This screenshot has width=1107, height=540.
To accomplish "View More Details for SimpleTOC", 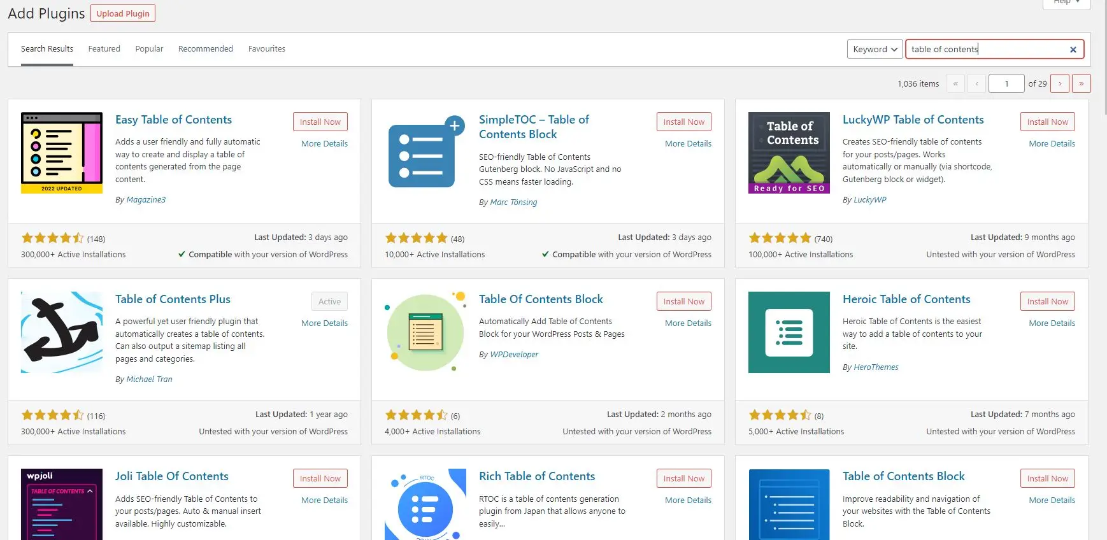I will coord(689,144).
